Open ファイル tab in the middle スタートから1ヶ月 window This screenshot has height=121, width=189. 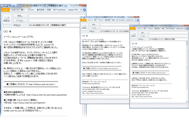pyautogui.click(x=83, y=20)
